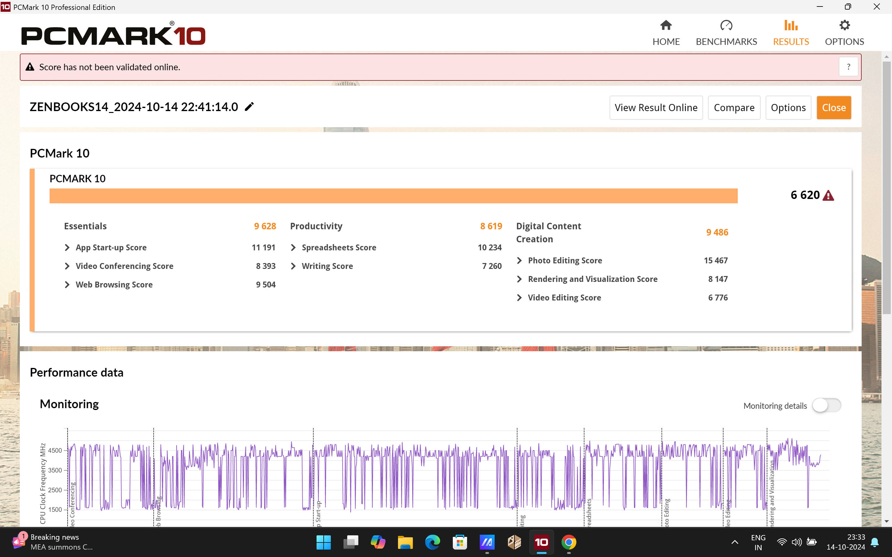
Task: Click the pencil icon to rename the result
Action: [x=249, y=107]
